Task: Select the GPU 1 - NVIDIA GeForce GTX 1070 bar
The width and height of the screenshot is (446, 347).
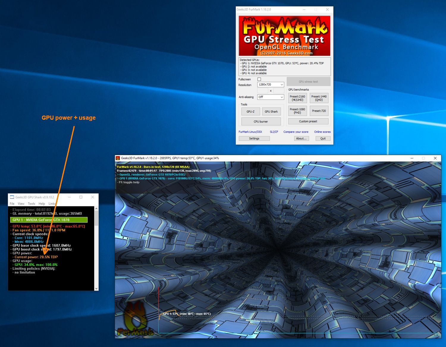Action: coord(49,220)
